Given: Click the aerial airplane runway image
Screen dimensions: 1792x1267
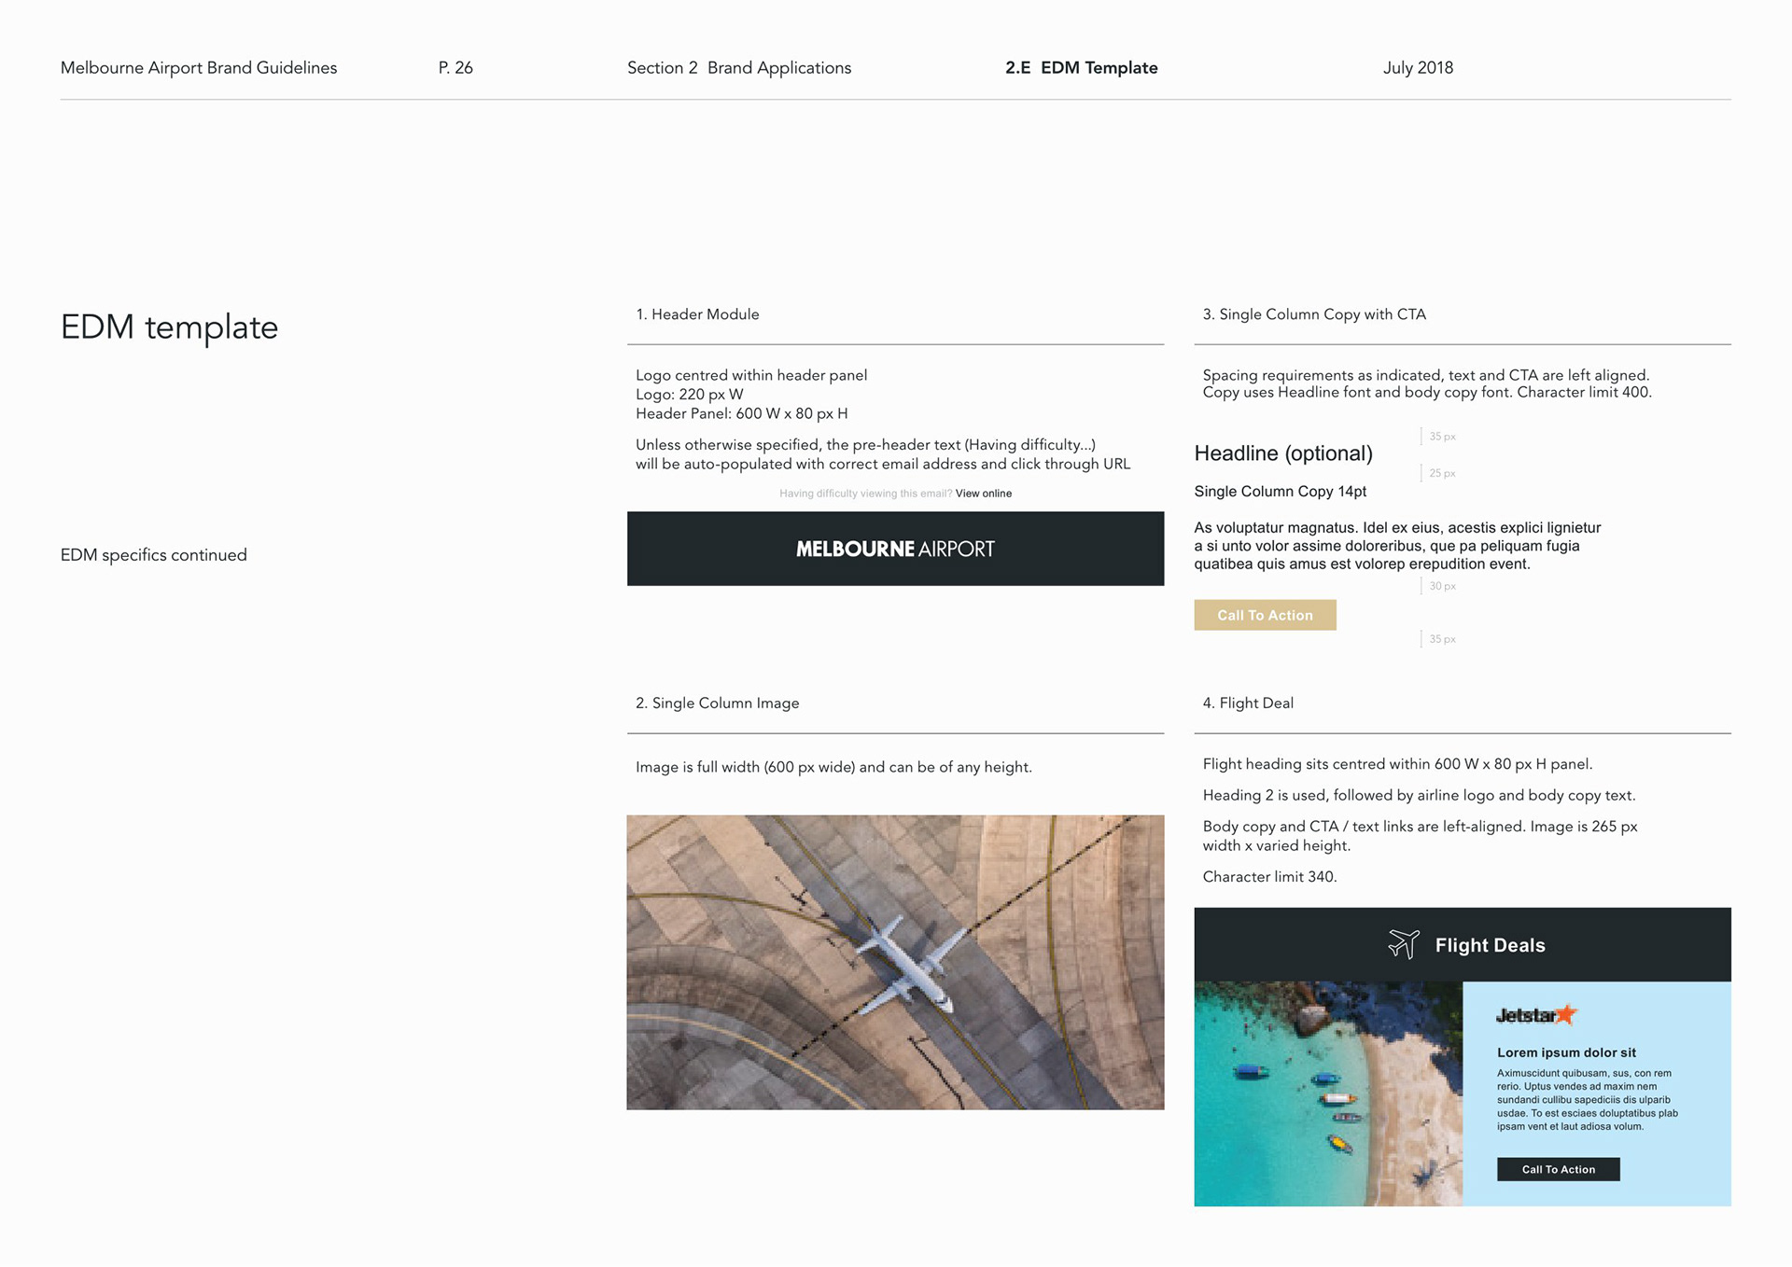Looking at the screenshot, I should click(895, 962).
